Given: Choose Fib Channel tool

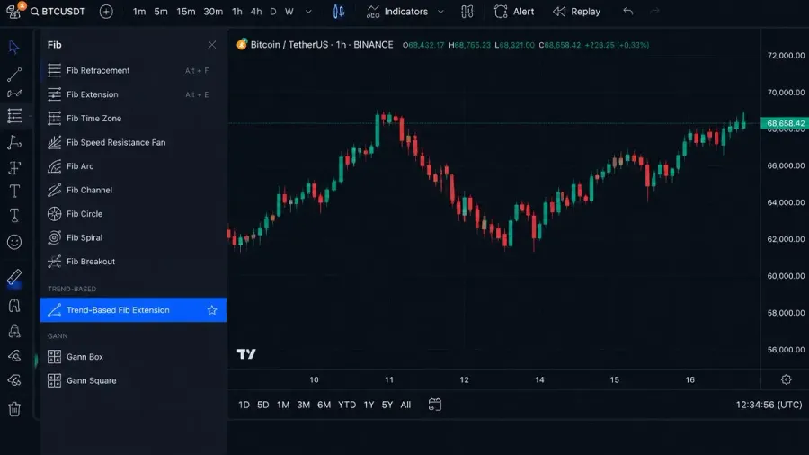Looking at the screenshot, I should [133, 190].
